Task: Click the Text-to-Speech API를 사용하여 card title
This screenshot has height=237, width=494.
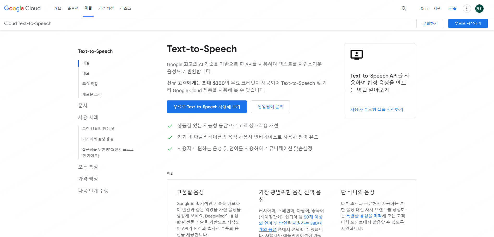Action: tap(380, 83)
